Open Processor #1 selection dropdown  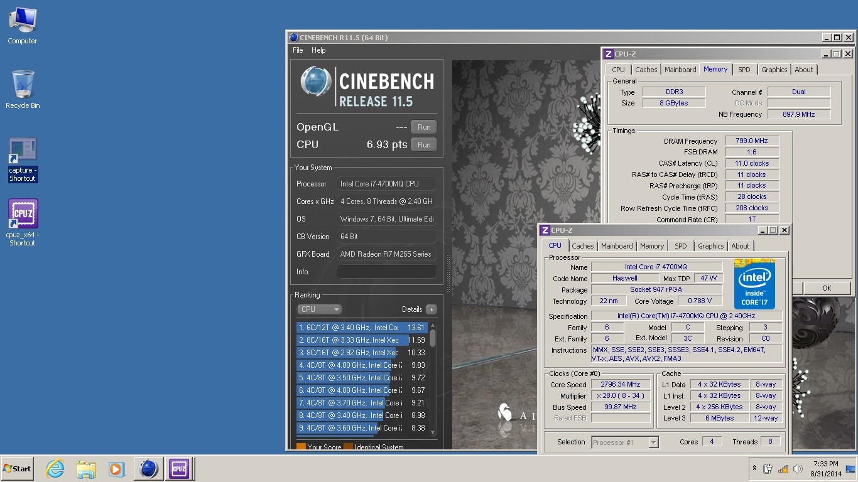(624, 442)
